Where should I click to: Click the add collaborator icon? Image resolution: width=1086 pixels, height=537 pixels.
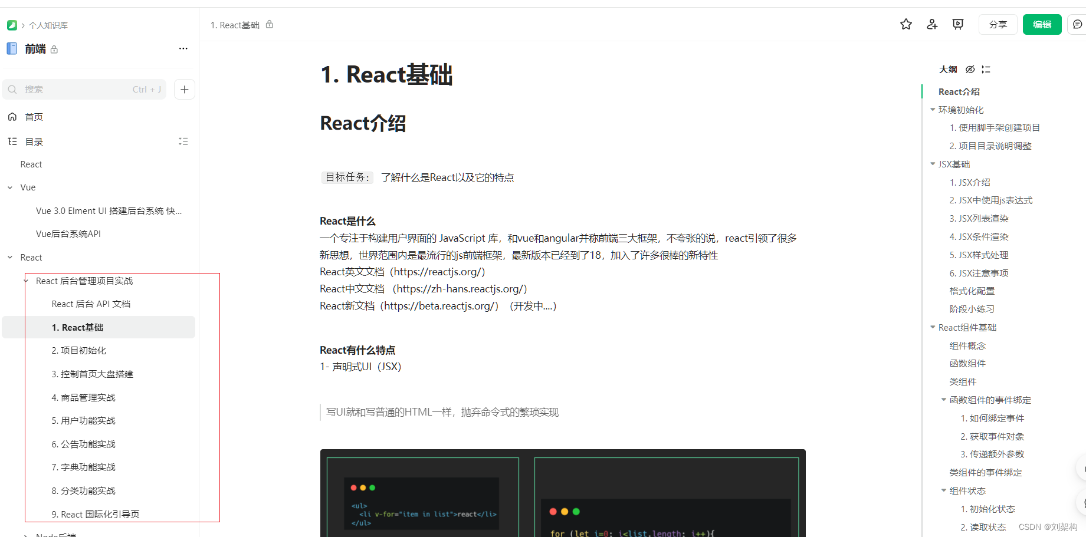[x=932, y=24]
